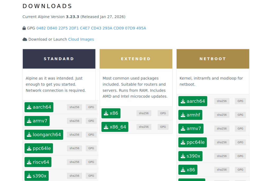
Task: Click the lock icon beside GPG fingerprint
Action: pyautogui.click(x=24, y=28)
